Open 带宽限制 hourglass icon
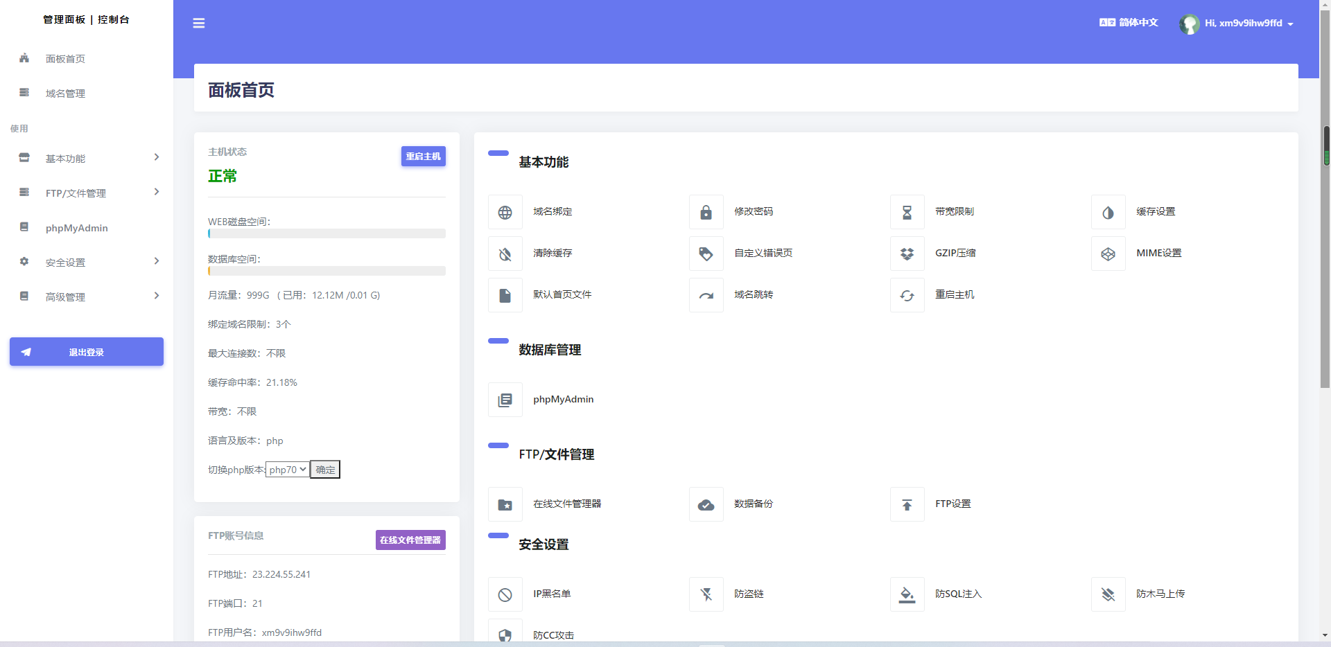 (907, 213)
